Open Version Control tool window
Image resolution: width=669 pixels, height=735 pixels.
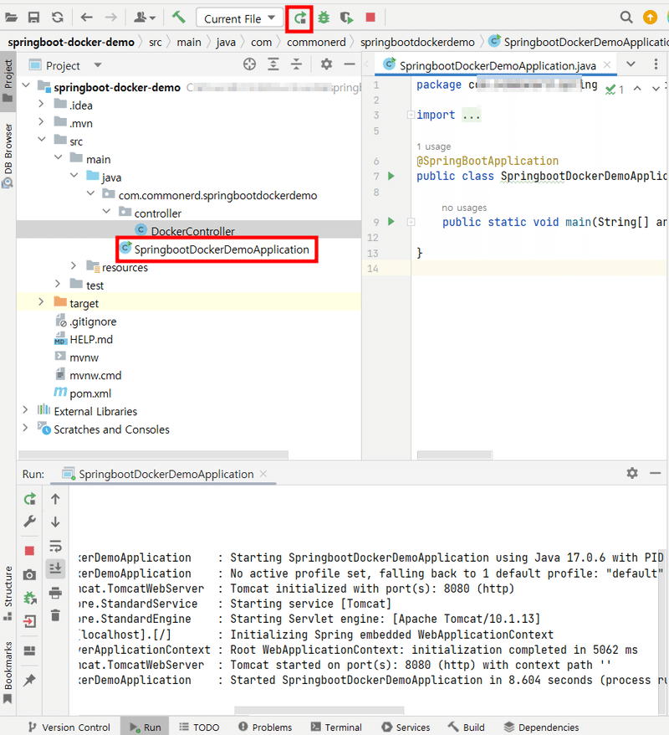pyautogui.click(x=69, y=727)
